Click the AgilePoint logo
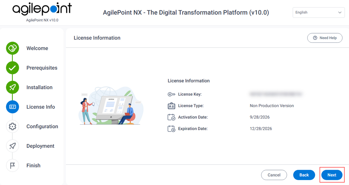Image resolution: width=349 pixels, height=185 pixels. tap(42, 10)
